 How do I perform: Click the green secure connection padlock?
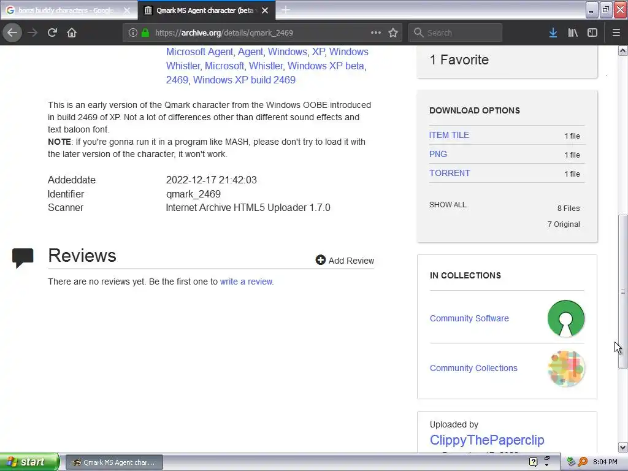pyautogui.click(x=145, y=33)
